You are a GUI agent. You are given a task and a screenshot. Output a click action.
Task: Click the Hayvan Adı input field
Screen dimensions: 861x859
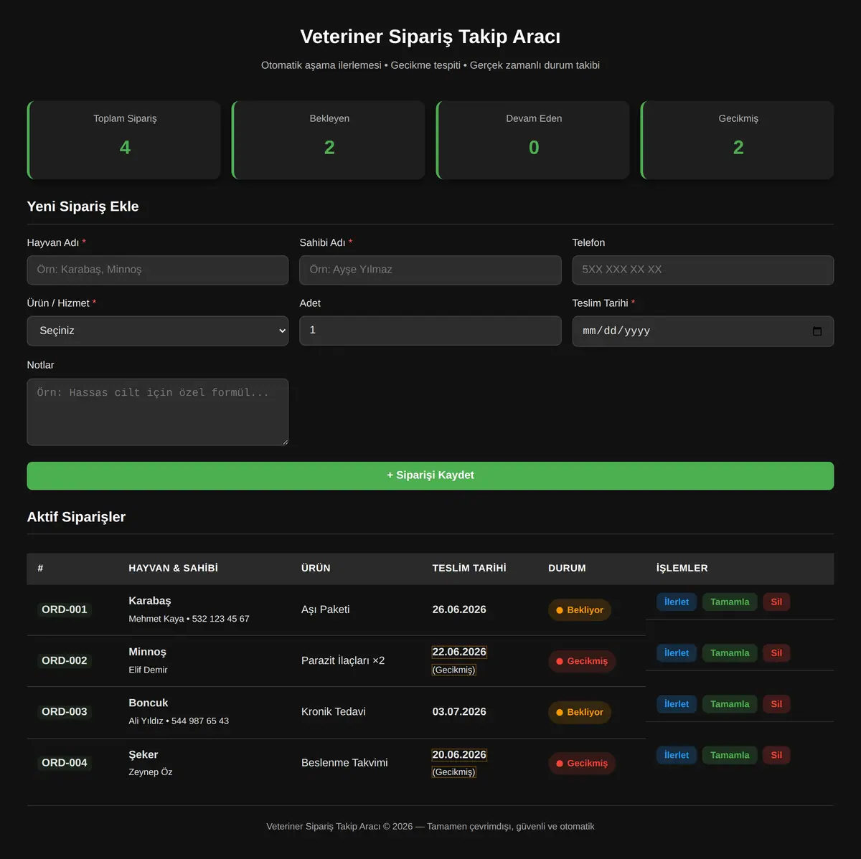tap(158, 270)
